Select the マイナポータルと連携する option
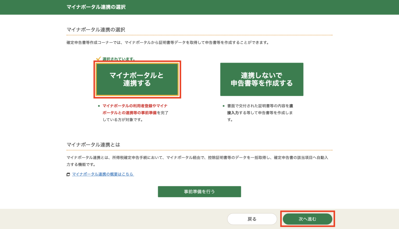399x229 pixels. tap(137, 79)
